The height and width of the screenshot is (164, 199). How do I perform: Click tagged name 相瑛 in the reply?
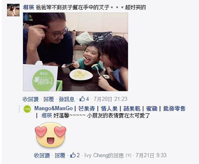[47, 116]
